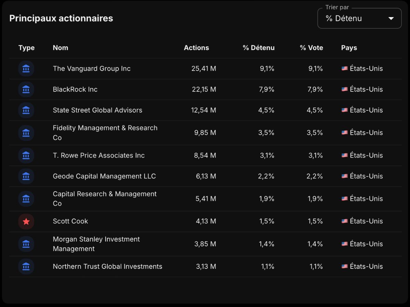410x307 pixels.
Task: Click institution icon for Northern Trust Global Investments
Action: click(x=26, y=266)
